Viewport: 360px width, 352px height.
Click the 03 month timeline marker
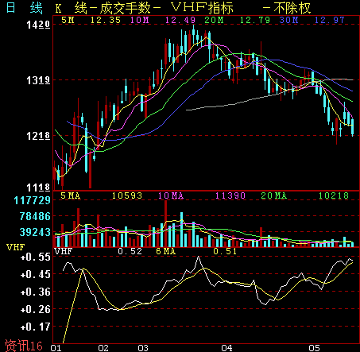143,348
